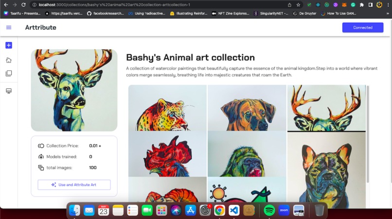
Task: Open System Preferences from the dock
Action: coord(205,210)
